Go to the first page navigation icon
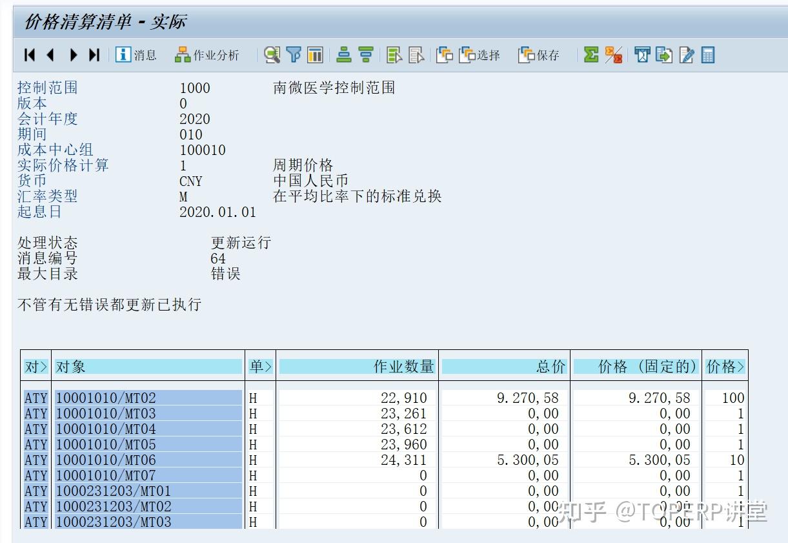This screenshot has width=788, height=543. (28, 55)
